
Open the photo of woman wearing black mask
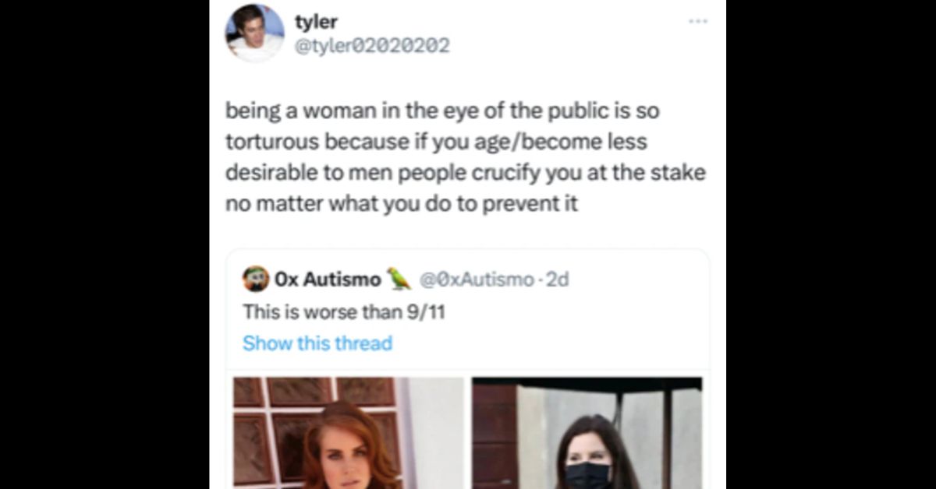pyautogui.click(x=587, y=433)
